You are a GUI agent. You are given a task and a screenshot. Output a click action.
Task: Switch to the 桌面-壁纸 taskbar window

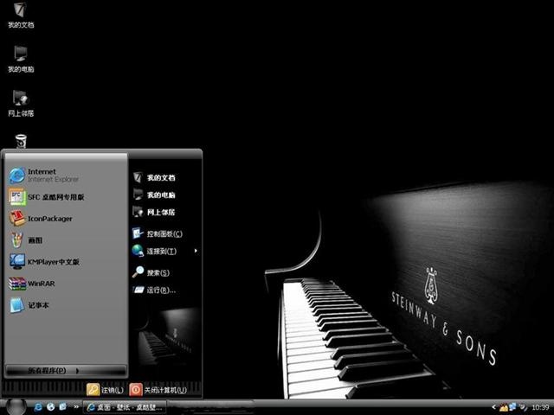(x=125, y=407)
